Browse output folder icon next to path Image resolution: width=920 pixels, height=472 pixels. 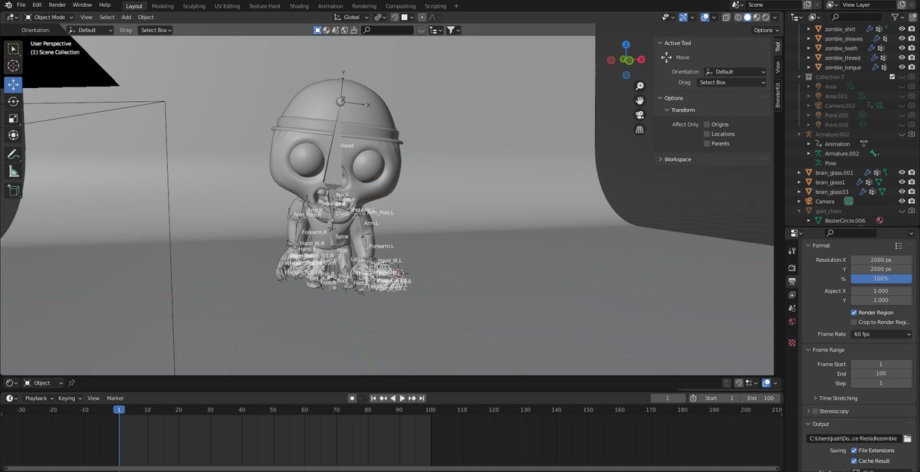point(908,438)
